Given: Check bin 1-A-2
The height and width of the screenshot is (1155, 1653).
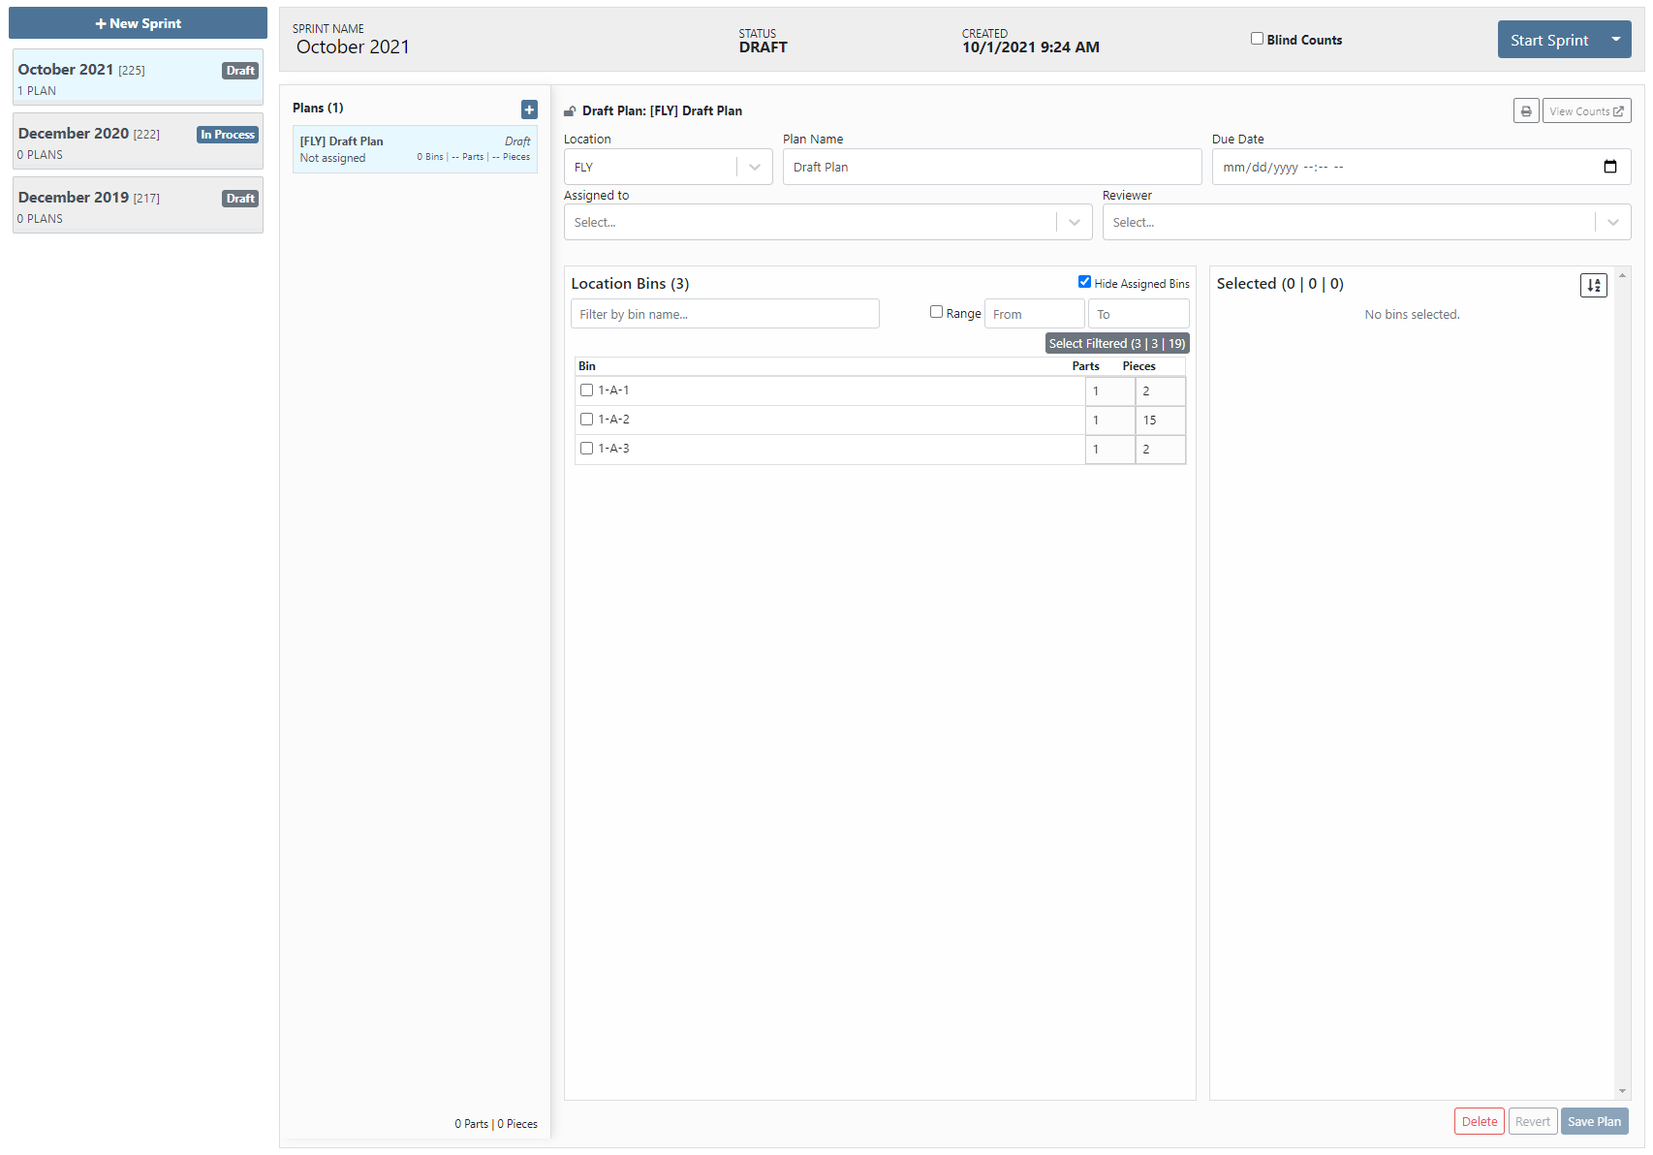Looking at the screenshot, I should 586,420.
